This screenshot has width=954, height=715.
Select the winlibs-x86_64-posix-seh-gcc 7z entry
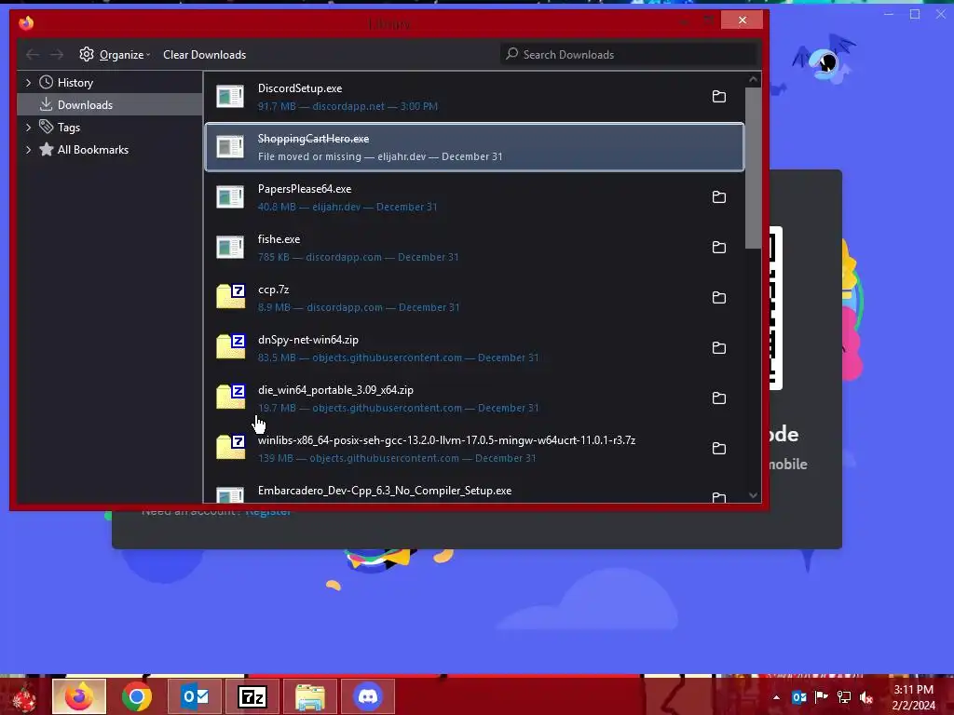point(474,449)
